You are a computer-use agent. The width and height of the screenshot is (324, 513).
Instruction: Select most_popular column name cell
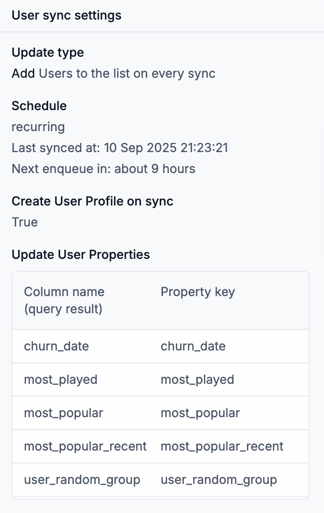(x=64, y=413)
